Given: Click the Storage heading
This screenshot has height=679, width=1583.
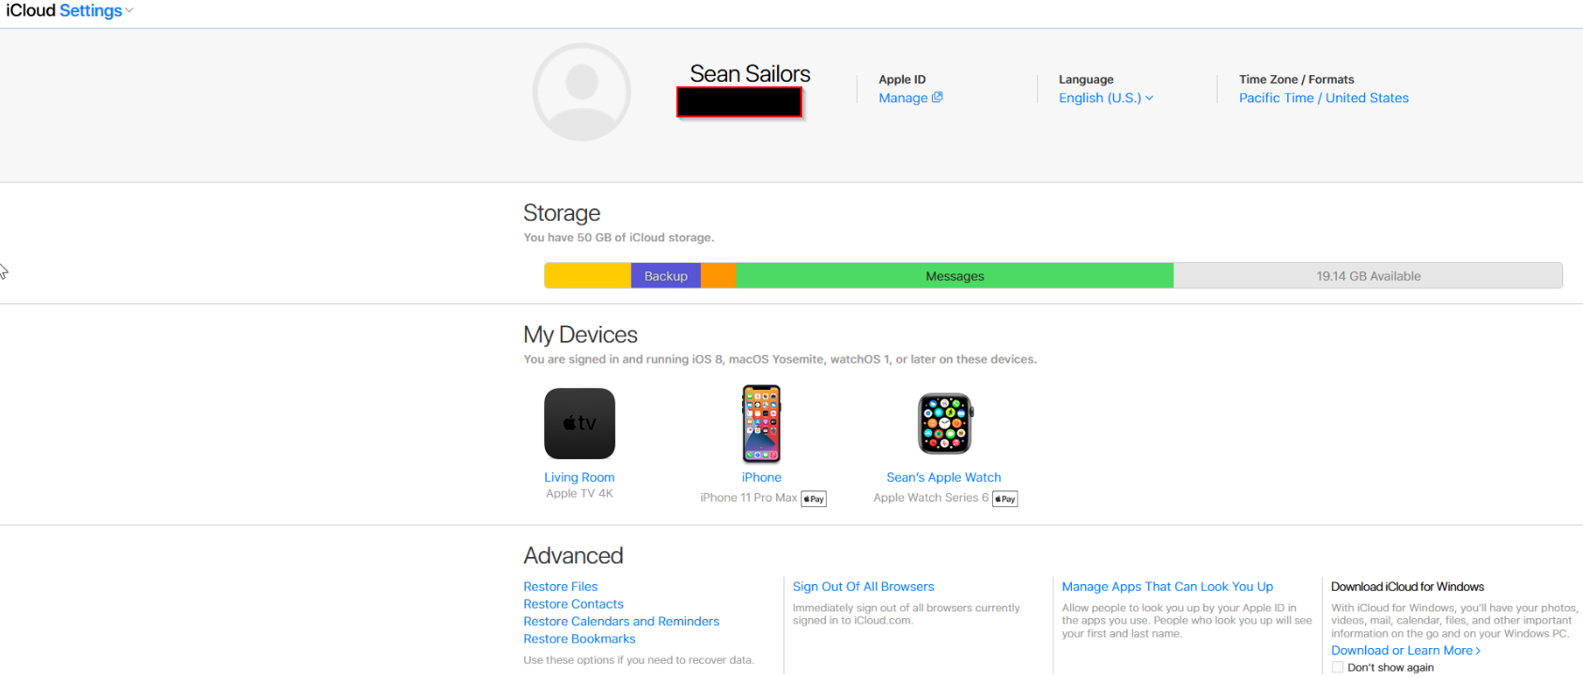Looking at the screenshot, I should [562, 213].
